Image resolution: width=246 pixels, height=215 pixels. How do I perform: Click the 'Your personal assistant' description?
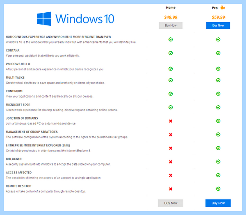click(x=43, y=56)
